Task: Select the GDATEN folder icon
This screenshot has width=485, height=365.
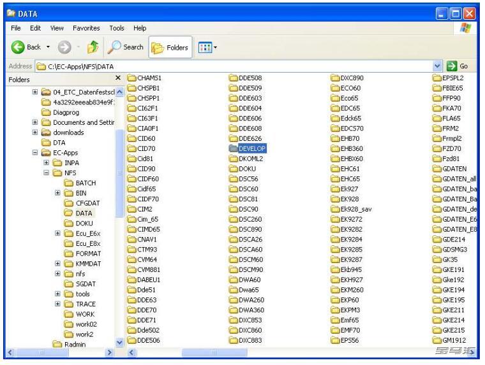Action: point(437,169)
